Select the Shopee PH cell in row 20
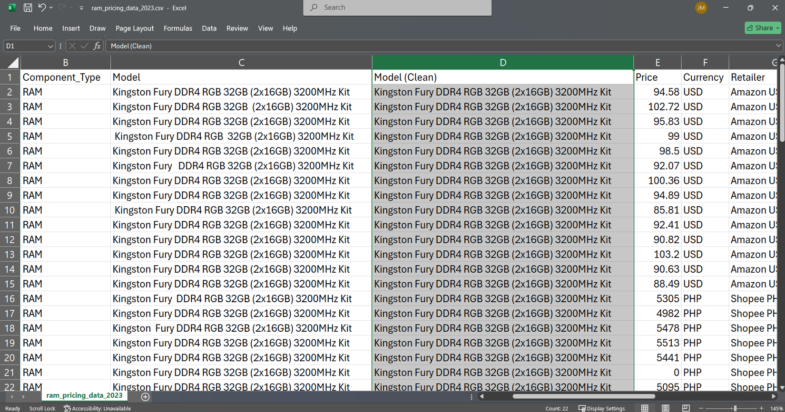 point(754,357)
